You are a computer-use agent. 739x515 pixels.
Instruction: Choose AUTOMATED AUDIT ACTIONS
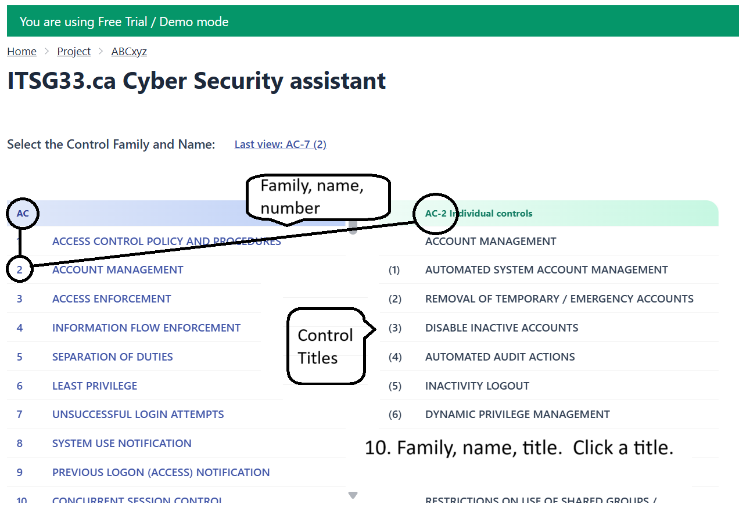[500, 357]
